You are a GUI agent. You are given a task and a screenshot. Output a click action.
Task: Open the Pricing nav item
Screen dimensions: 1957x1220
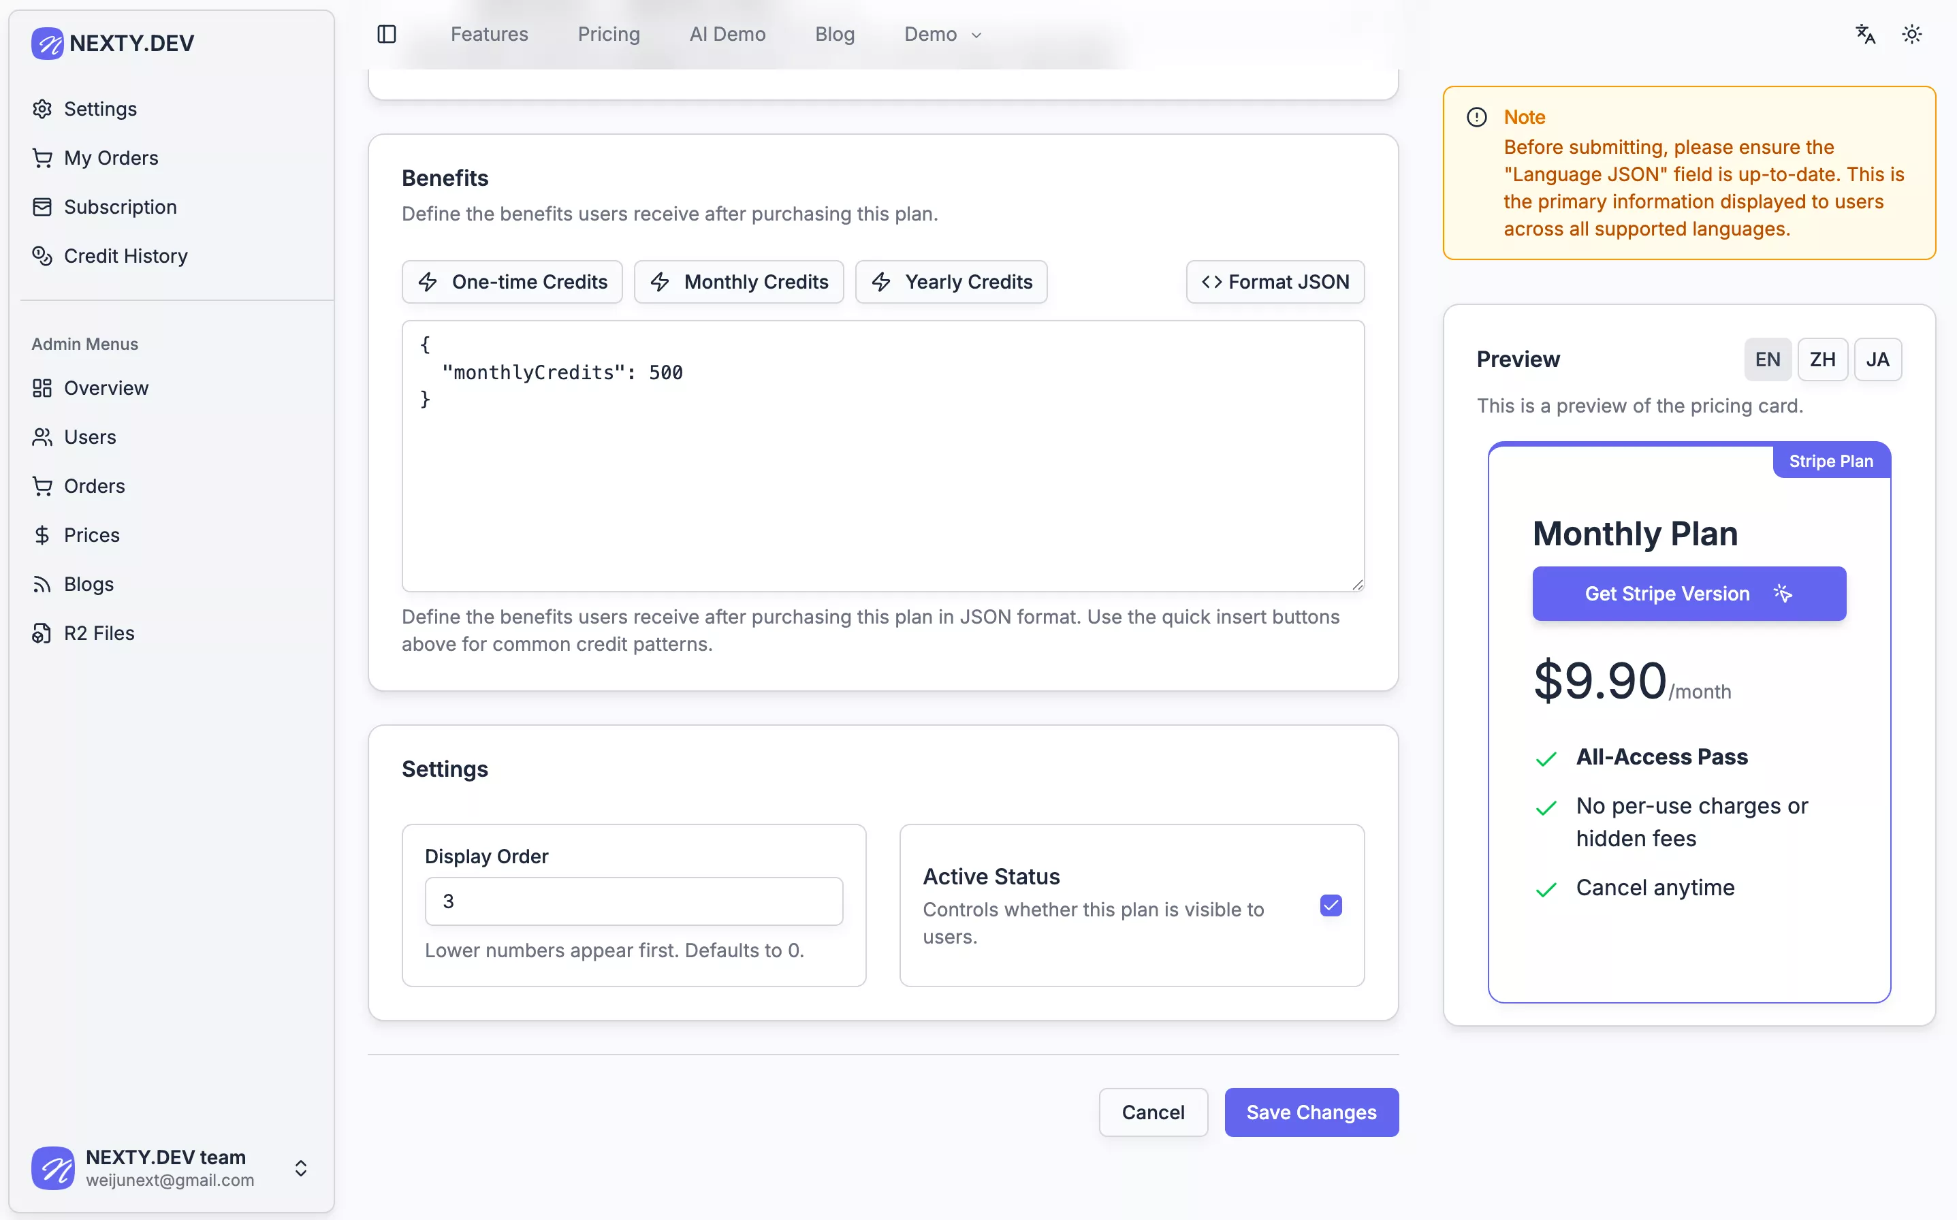click(x=609, y=34)
